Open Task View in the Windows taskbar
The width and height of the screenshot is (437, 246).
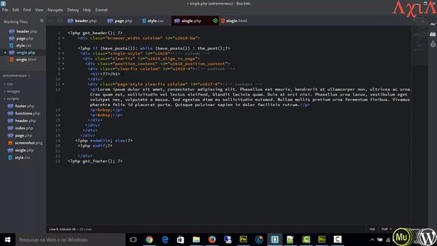[x=133, y=239]
